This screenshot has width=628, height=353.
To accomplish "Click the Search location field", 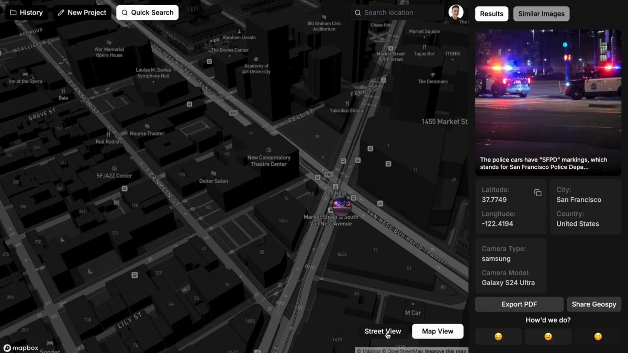I will 397,13.
